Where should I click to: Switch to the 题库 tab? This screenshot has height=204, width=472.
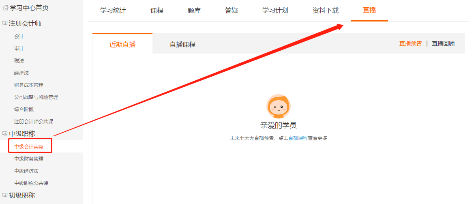coord(194,11)
